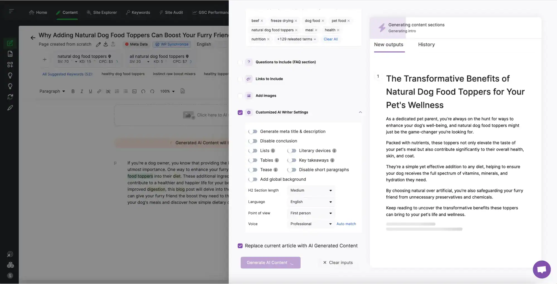
Task: Click the back arrow beside the article title
Action: [33, 38]
